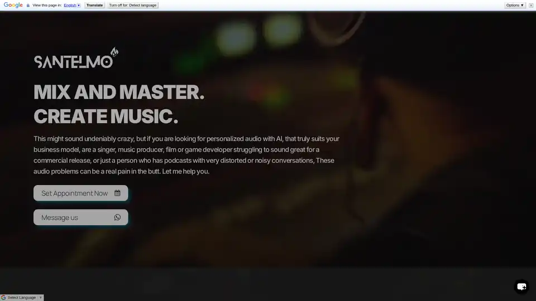Click the English language link

click(69, 5)
